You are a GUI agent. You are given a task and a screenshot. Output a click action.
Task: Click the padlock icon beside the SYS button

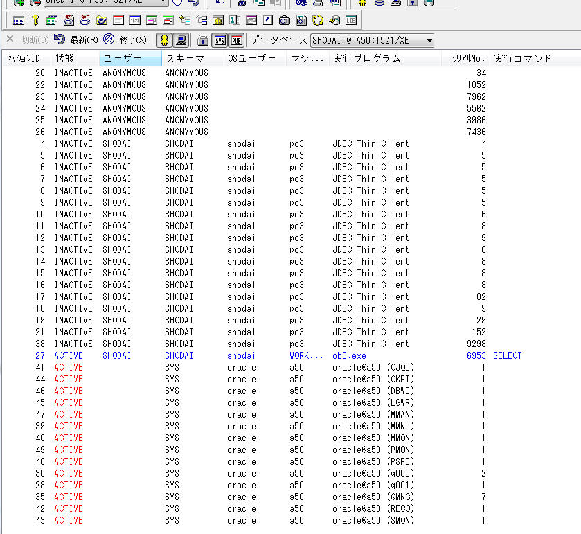point(202,40)
